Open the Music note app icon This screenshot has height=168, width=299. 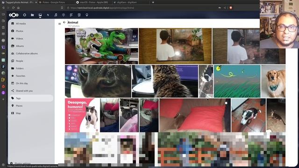click(56, 15)
